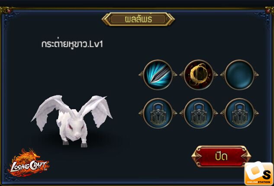Click the ผลลัพธ์ title banner
Image resolution: width=274 pixels, height=186 pixels.
coord(138,19)
